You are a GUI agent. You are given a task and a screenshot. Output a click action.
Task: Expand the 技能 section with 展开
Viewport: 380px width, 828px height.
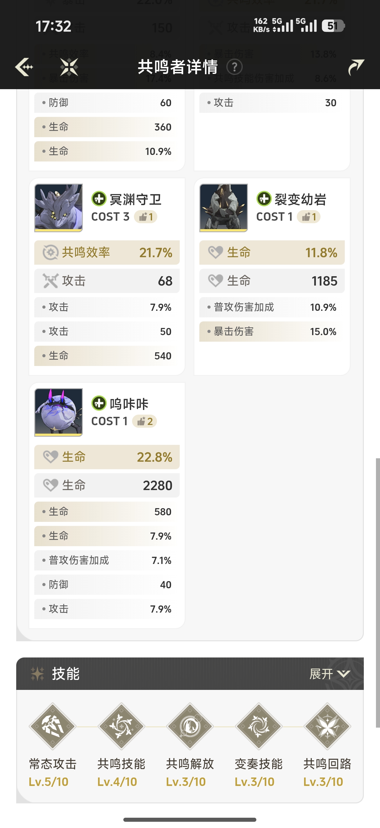tap(330, 674)
